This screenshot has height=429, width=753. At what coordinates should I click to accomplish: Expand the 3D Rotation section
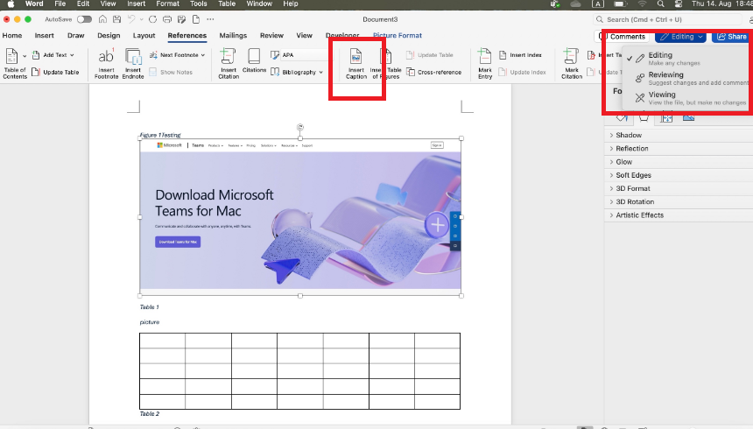635,202
